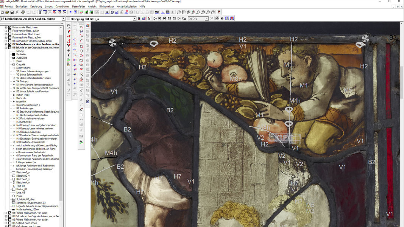The image size is (404, 227).
Task: Select V4 Rostspur legend entry
Action: pos(23,81)
